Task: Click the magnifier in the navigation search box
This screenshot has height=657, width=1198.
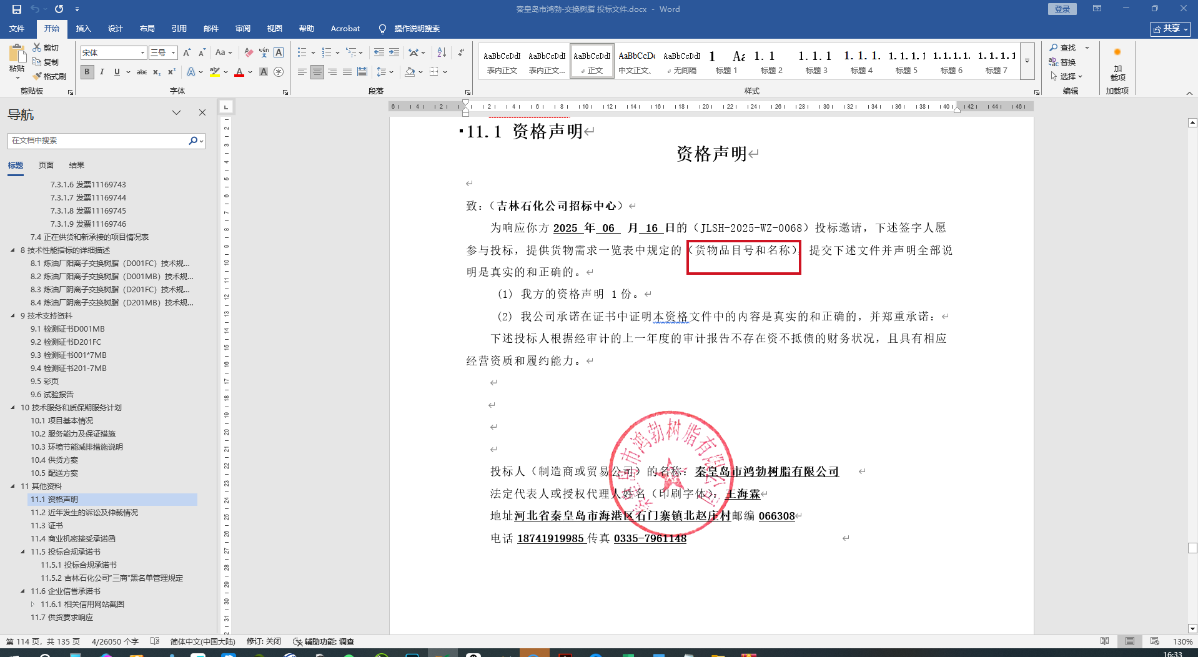Action: 193,141
